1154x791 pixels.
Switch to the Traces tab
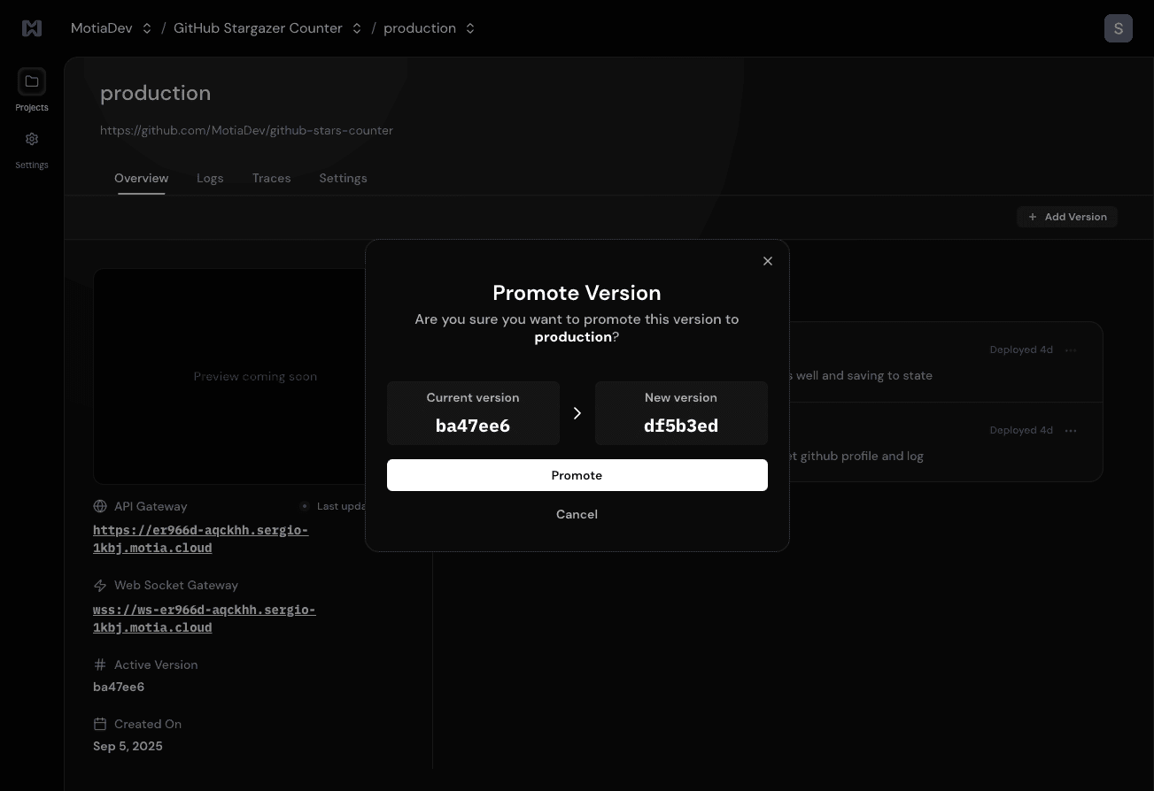coord(271,178)
